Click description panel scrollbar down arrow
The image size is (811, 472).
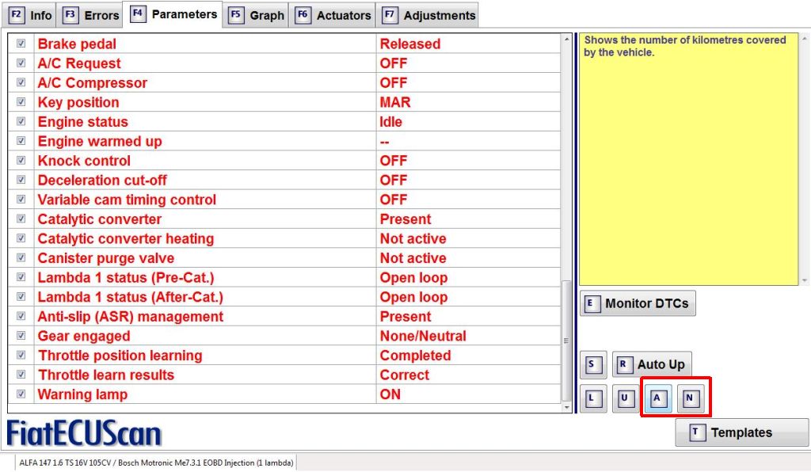tap(805, 280)
